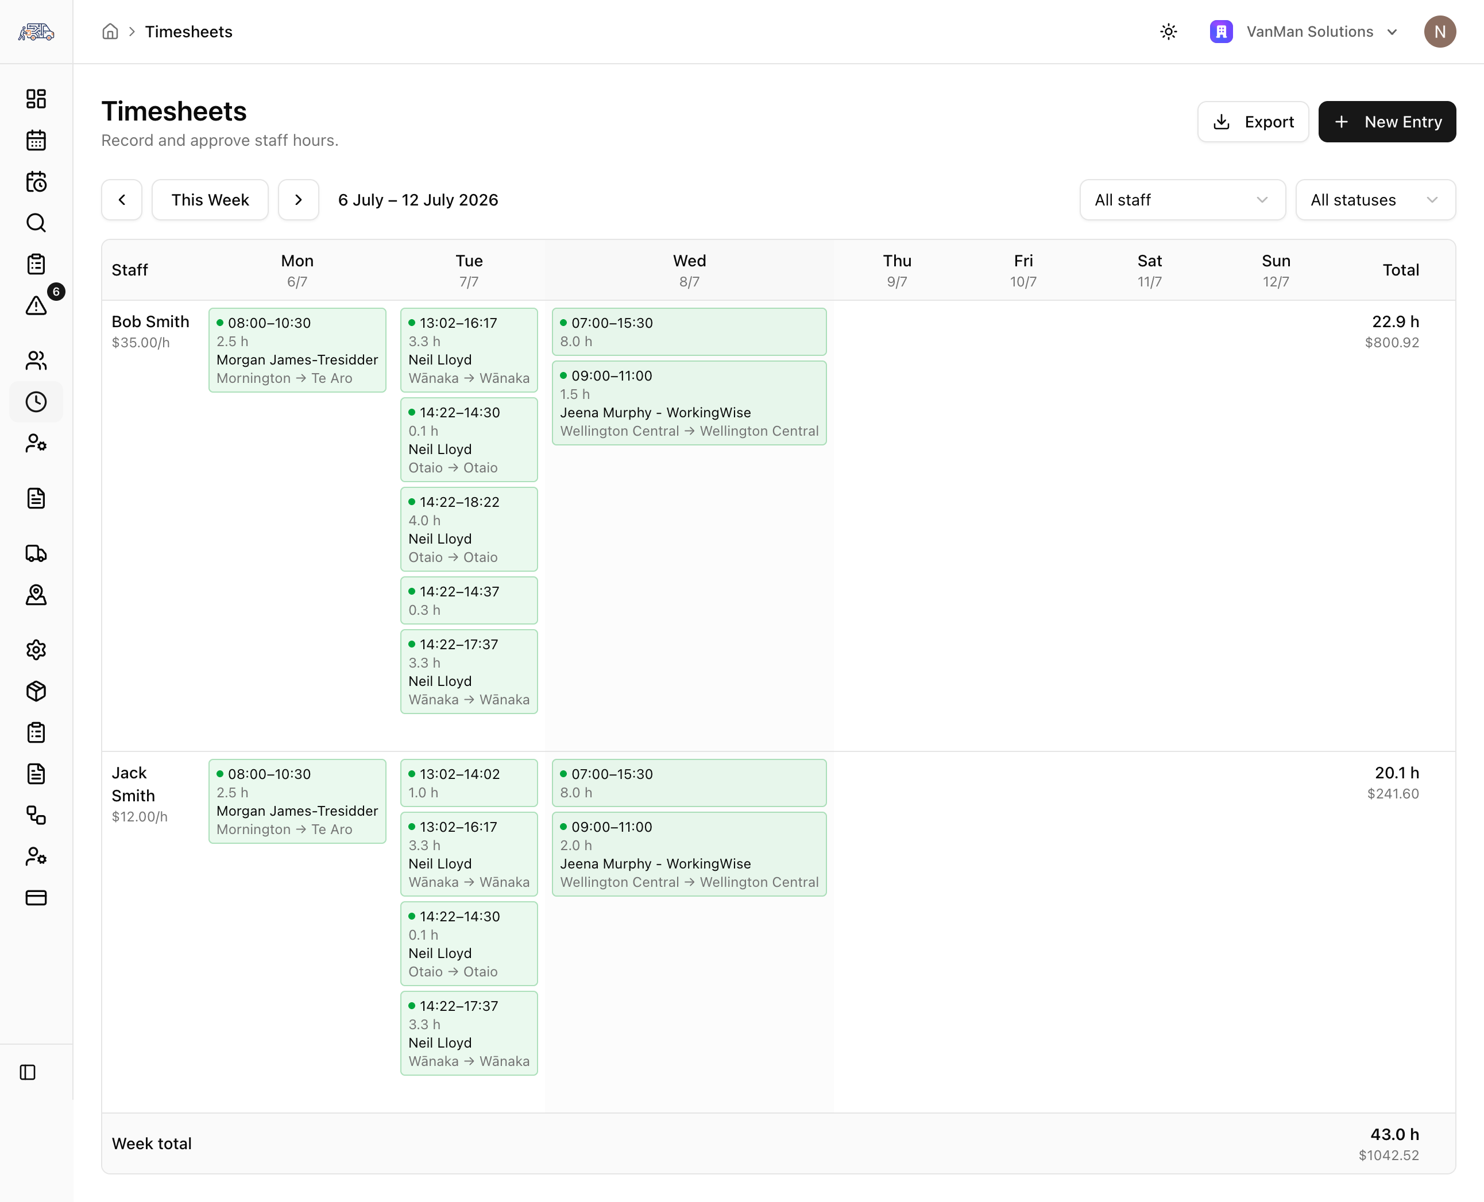Screen dimensions: 1484x1202
Task: Click the purple building organization icon
Action: [x=1221, y=32]
